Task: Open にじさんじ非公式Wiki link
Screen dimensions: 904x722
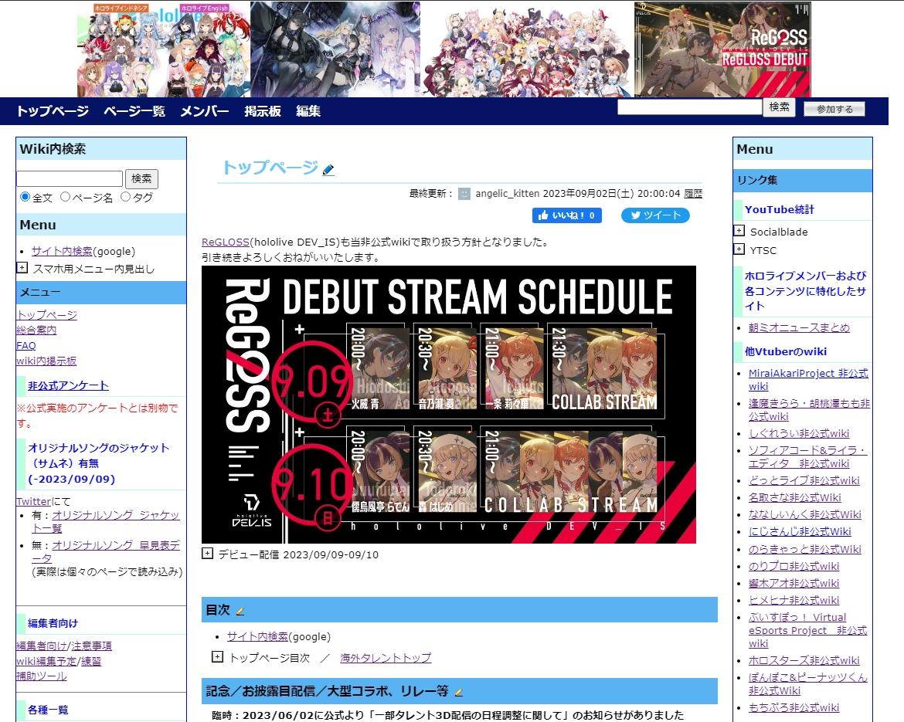Action: pos(800,531)
